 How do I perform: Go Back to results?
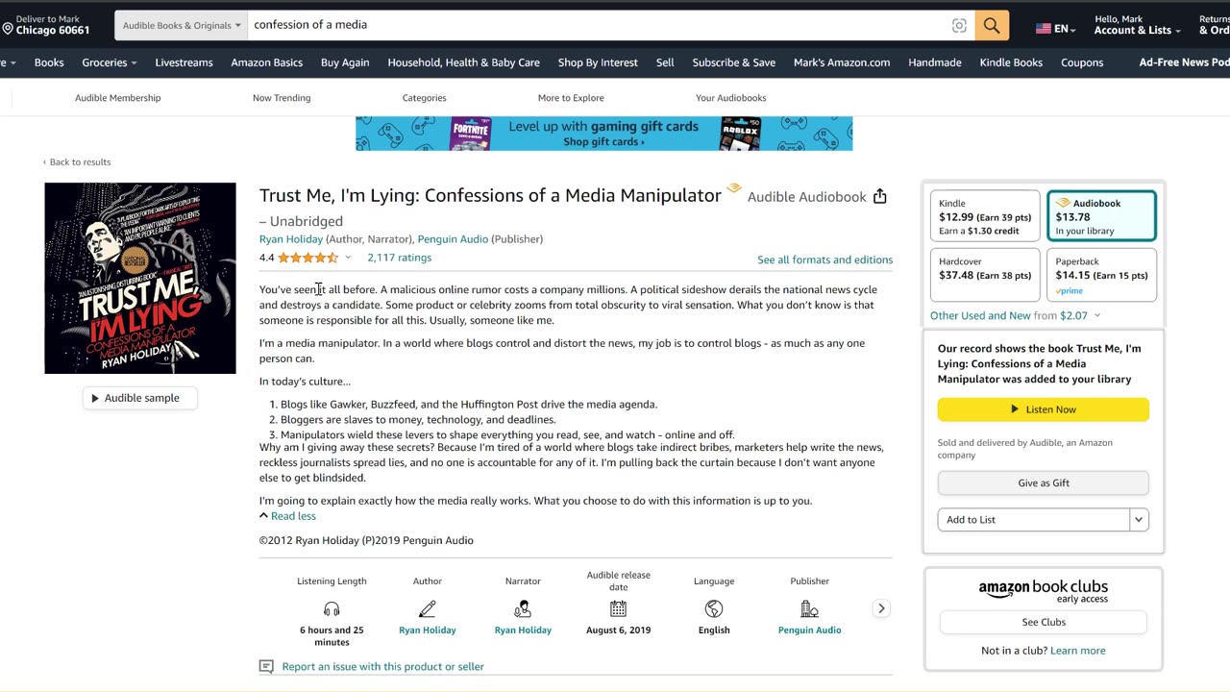pyautogui.click(x=77, y=162)
